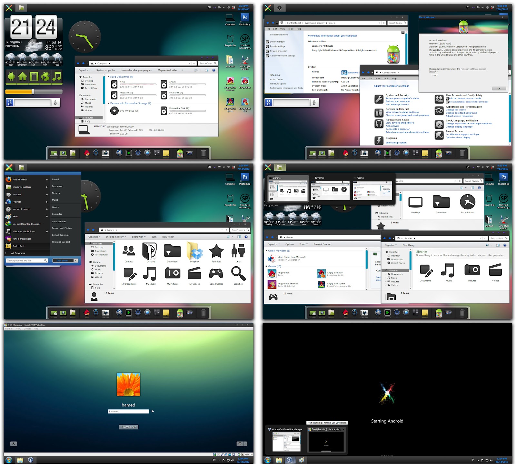Open the Change desktop background link

(x=461, y=113)
